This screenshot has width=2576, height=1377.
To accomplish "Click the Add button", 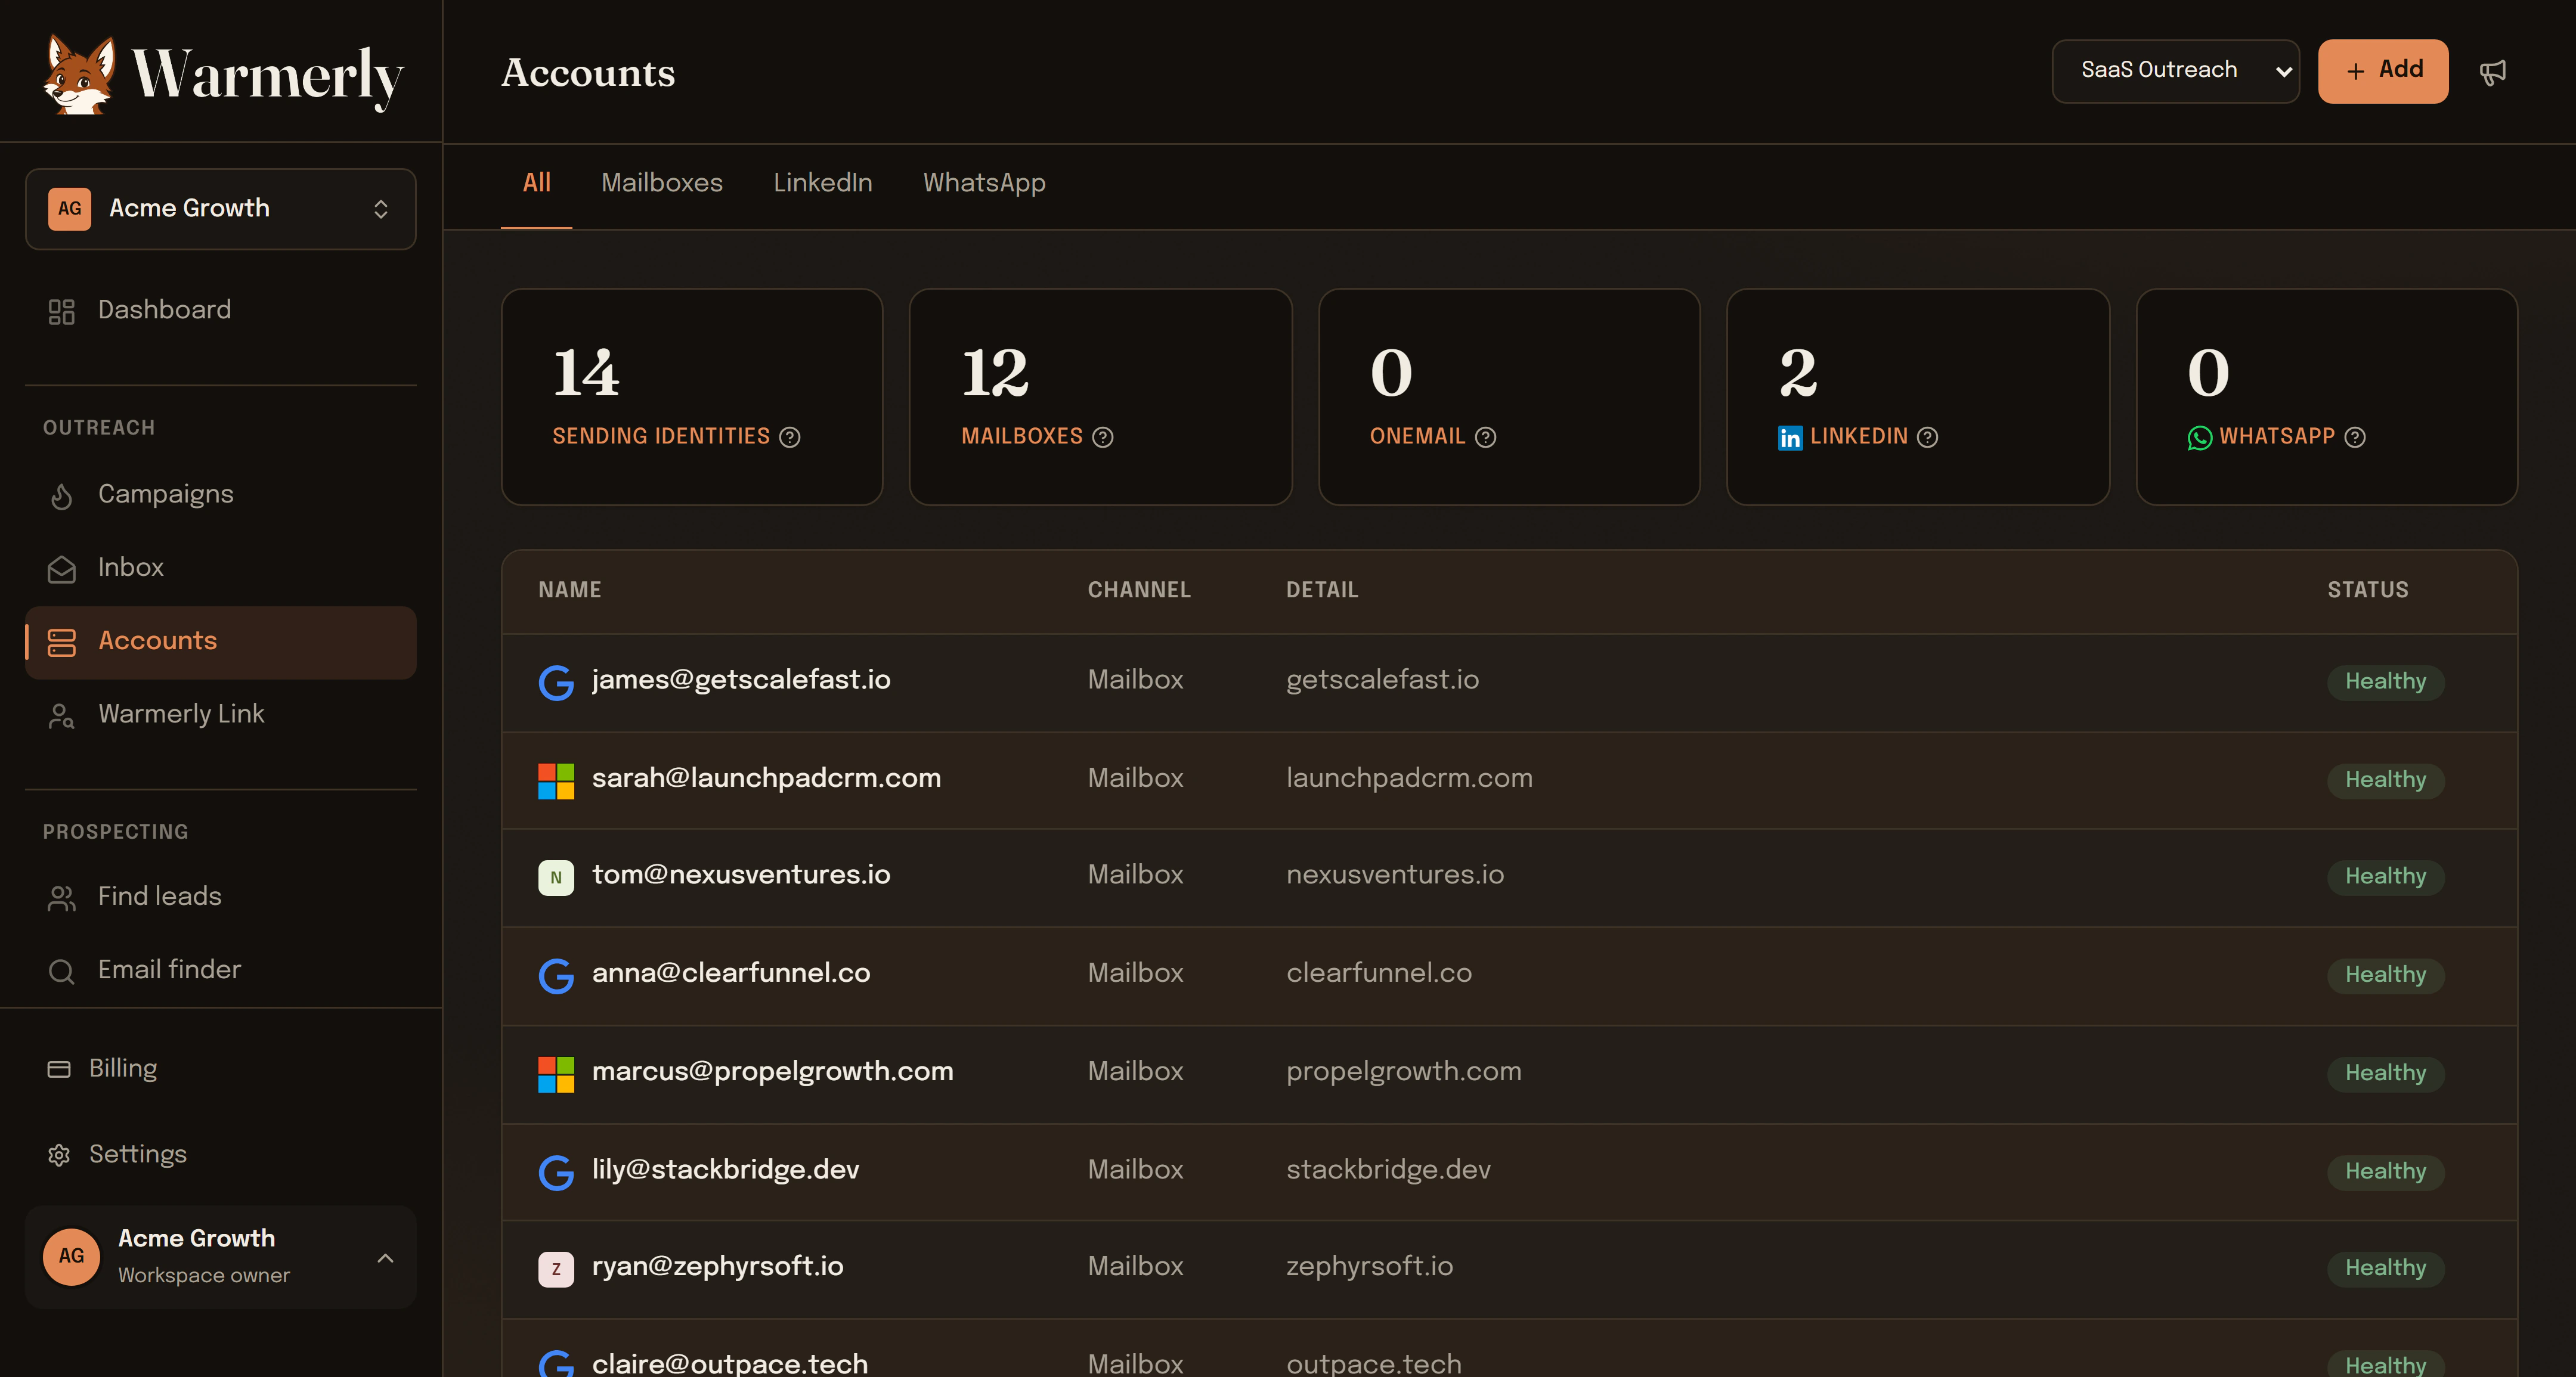I will pyautogui.click(x=2383, y=71).
